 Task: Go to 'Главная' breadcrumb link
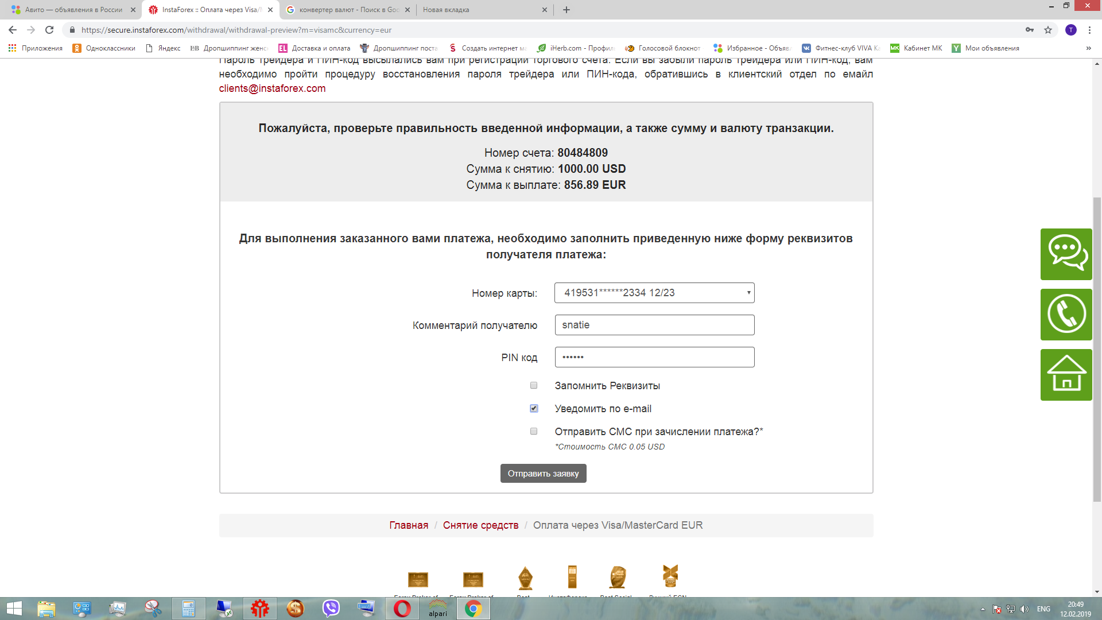pos(409,525)
